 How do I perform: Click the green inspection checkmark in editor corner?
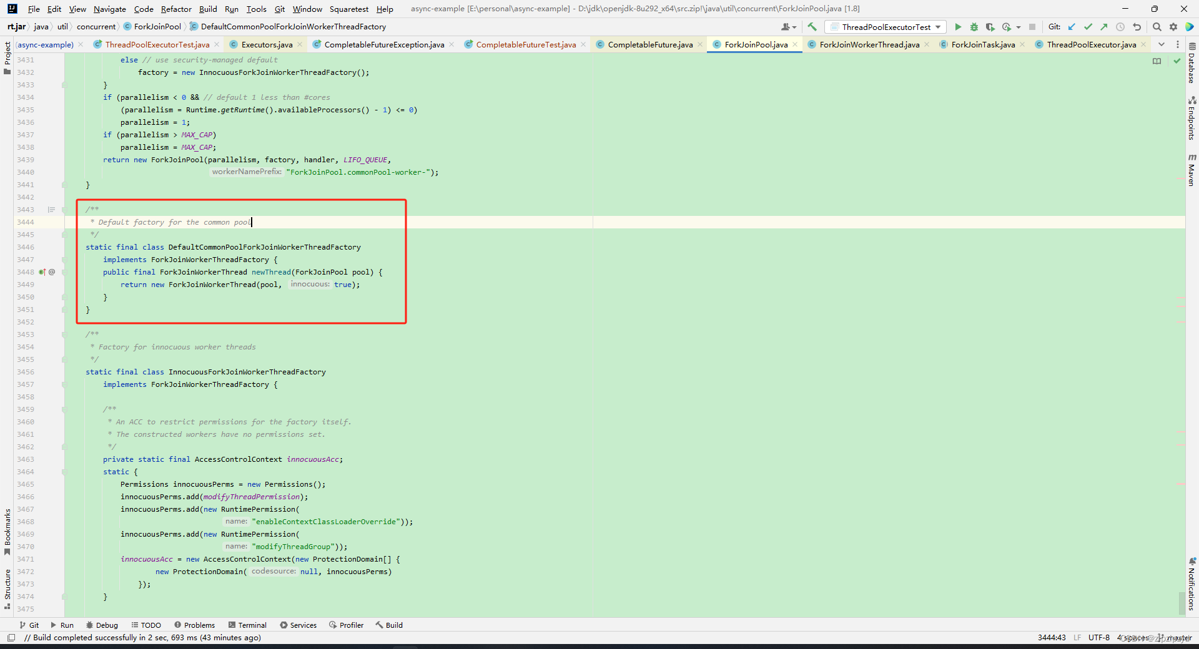pyautogui.click(x=1177, y=61)
